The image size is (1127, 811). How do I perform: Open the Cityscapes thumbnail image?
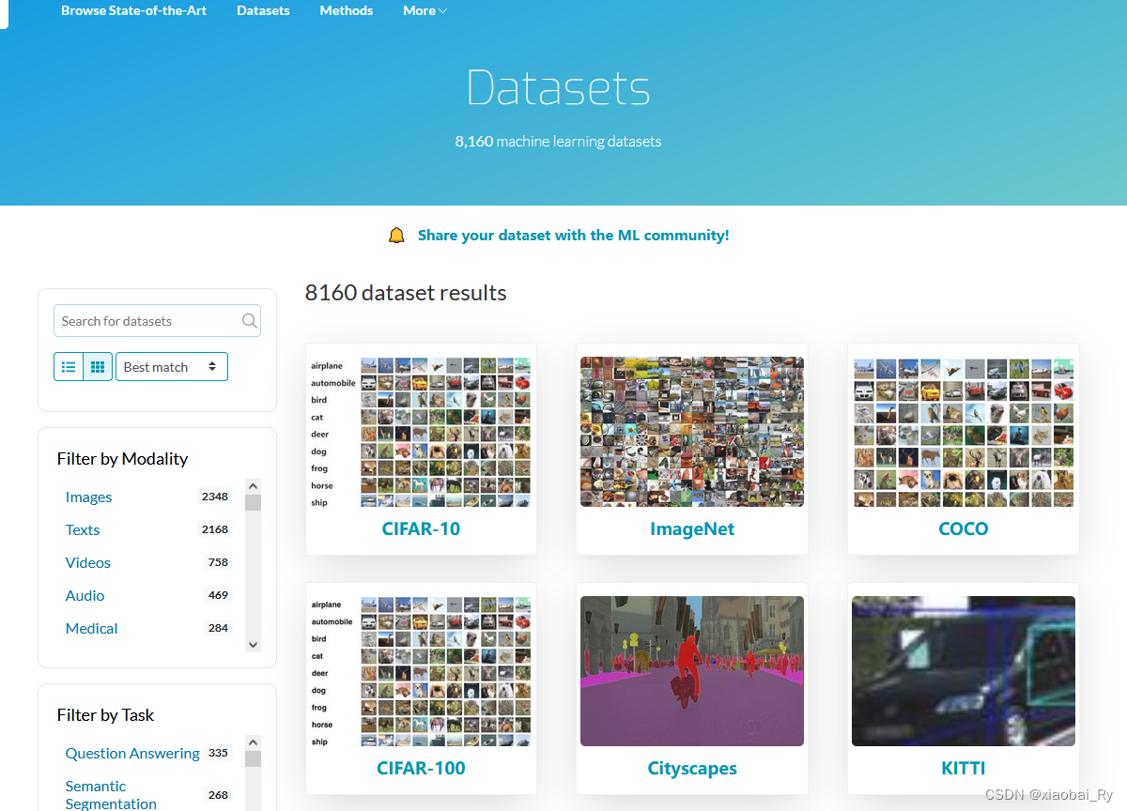coord(692,671)
